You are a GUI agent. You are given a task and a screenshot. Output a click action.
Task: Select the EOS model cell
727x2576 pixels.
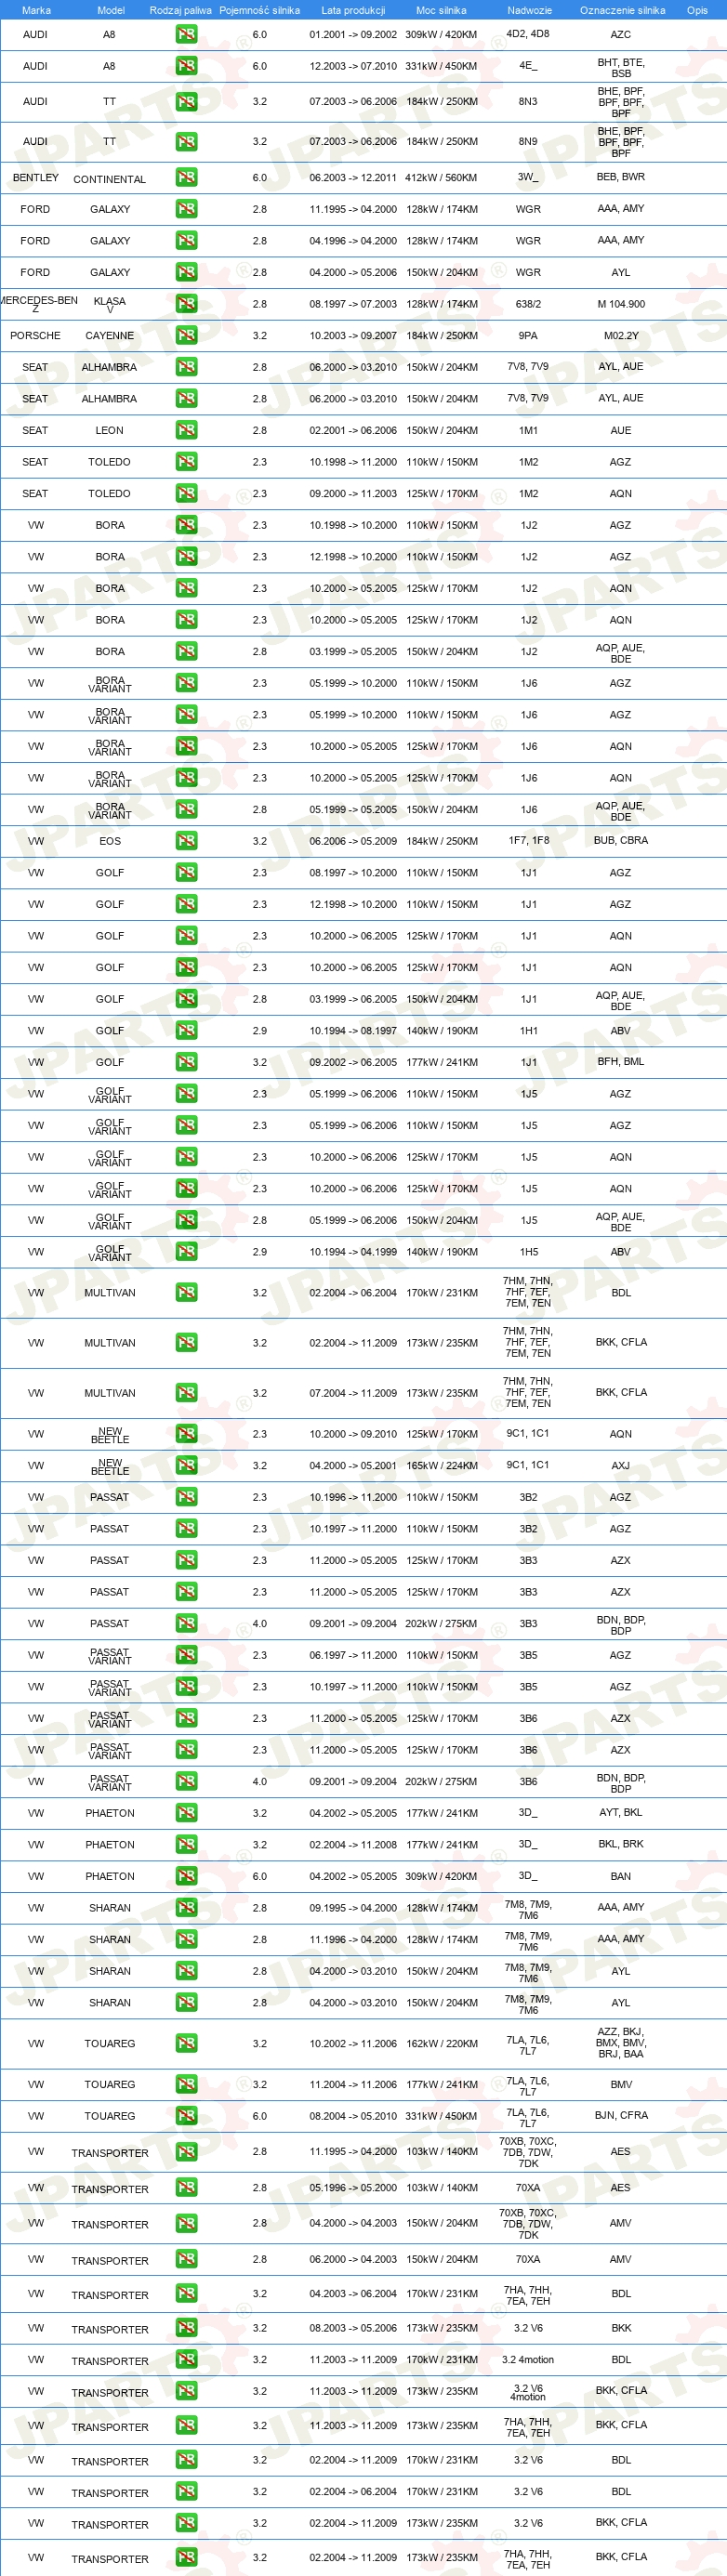[110, 841]
